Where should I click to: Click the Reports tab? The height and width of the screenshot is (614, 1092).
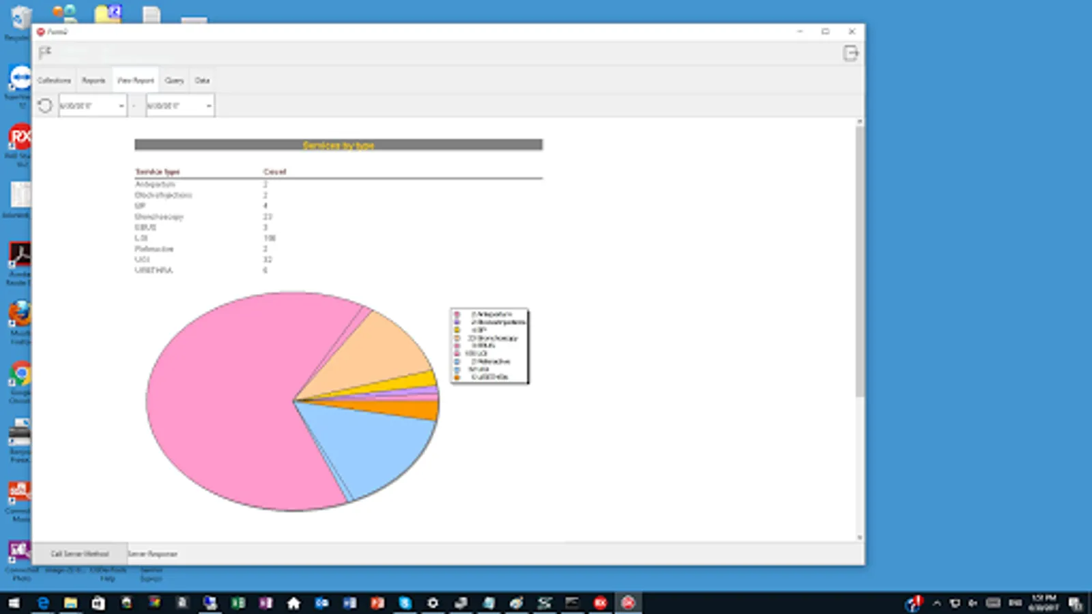coord(93,80)
